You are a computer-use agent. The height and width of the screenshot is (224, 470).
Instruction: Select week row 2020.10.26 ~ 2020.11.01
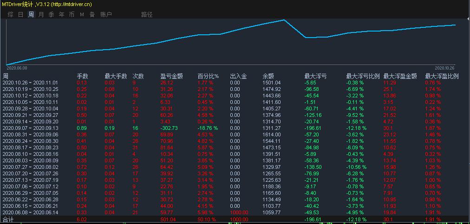pyautogui.click(x=235, y=83)
